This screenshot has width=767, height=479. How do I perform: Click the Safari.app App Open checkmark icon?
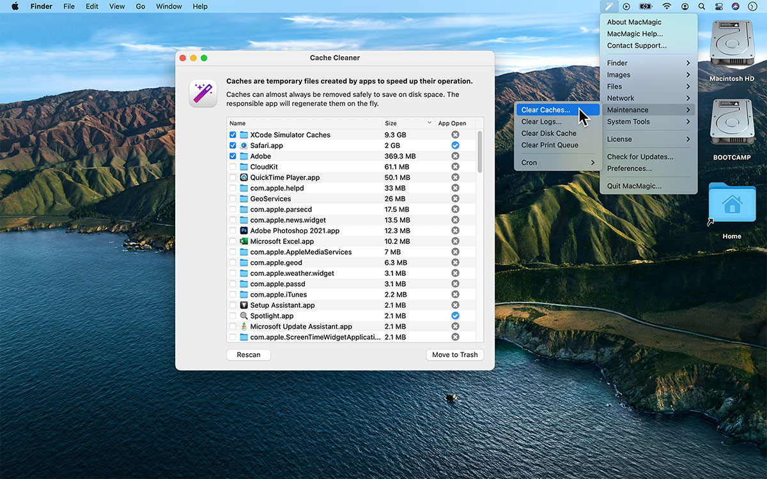455,146
